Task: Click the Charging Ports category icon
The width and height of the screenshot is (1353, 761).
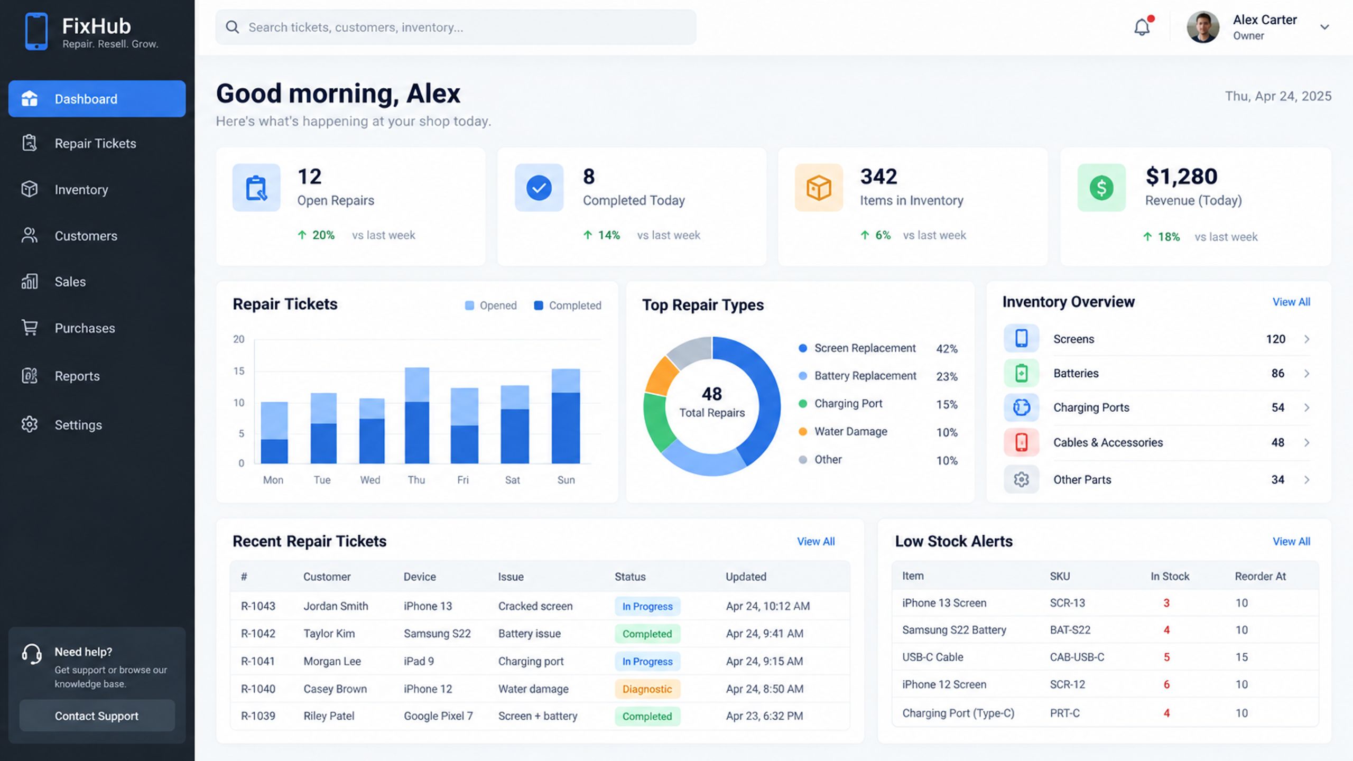Action: click(x=1021, y=407)
